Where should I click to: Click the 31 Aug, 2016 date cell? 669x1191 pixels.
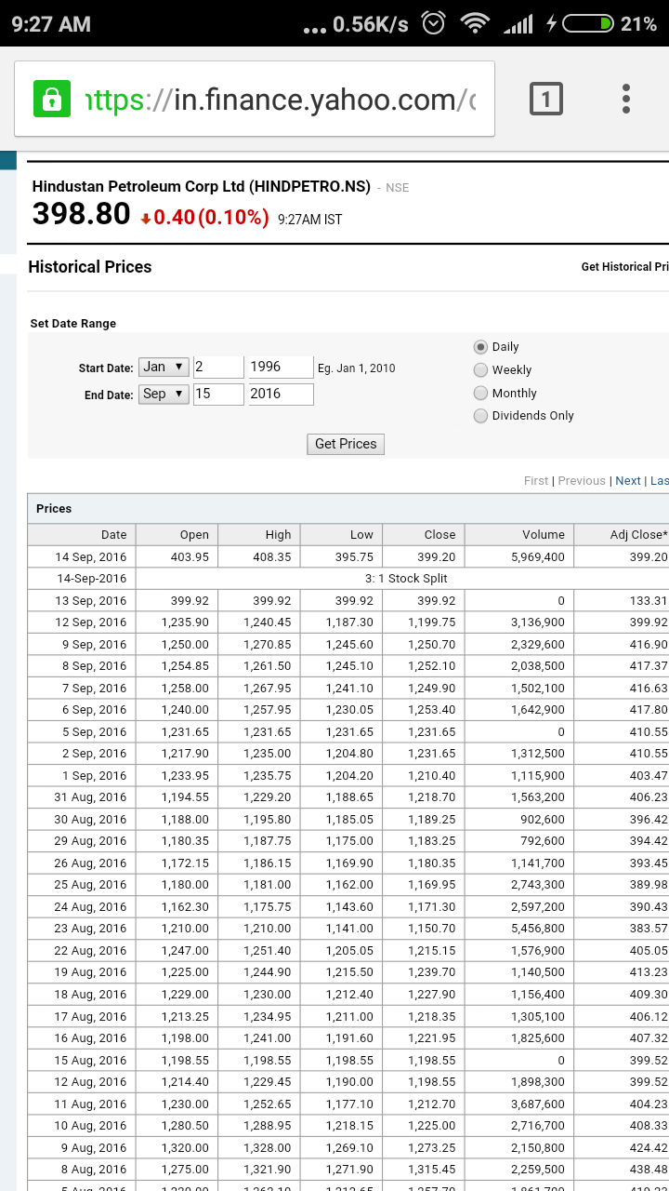coord(82,797)
